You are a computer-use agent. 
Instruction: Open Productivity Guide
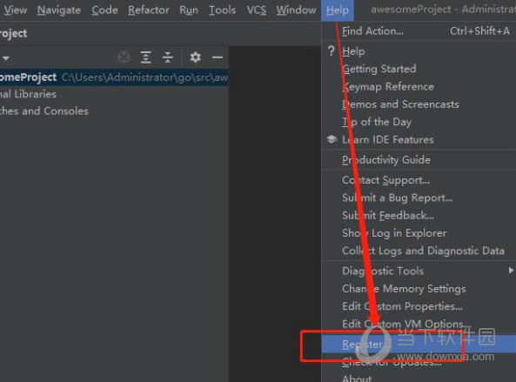click(x=419, y=160)
